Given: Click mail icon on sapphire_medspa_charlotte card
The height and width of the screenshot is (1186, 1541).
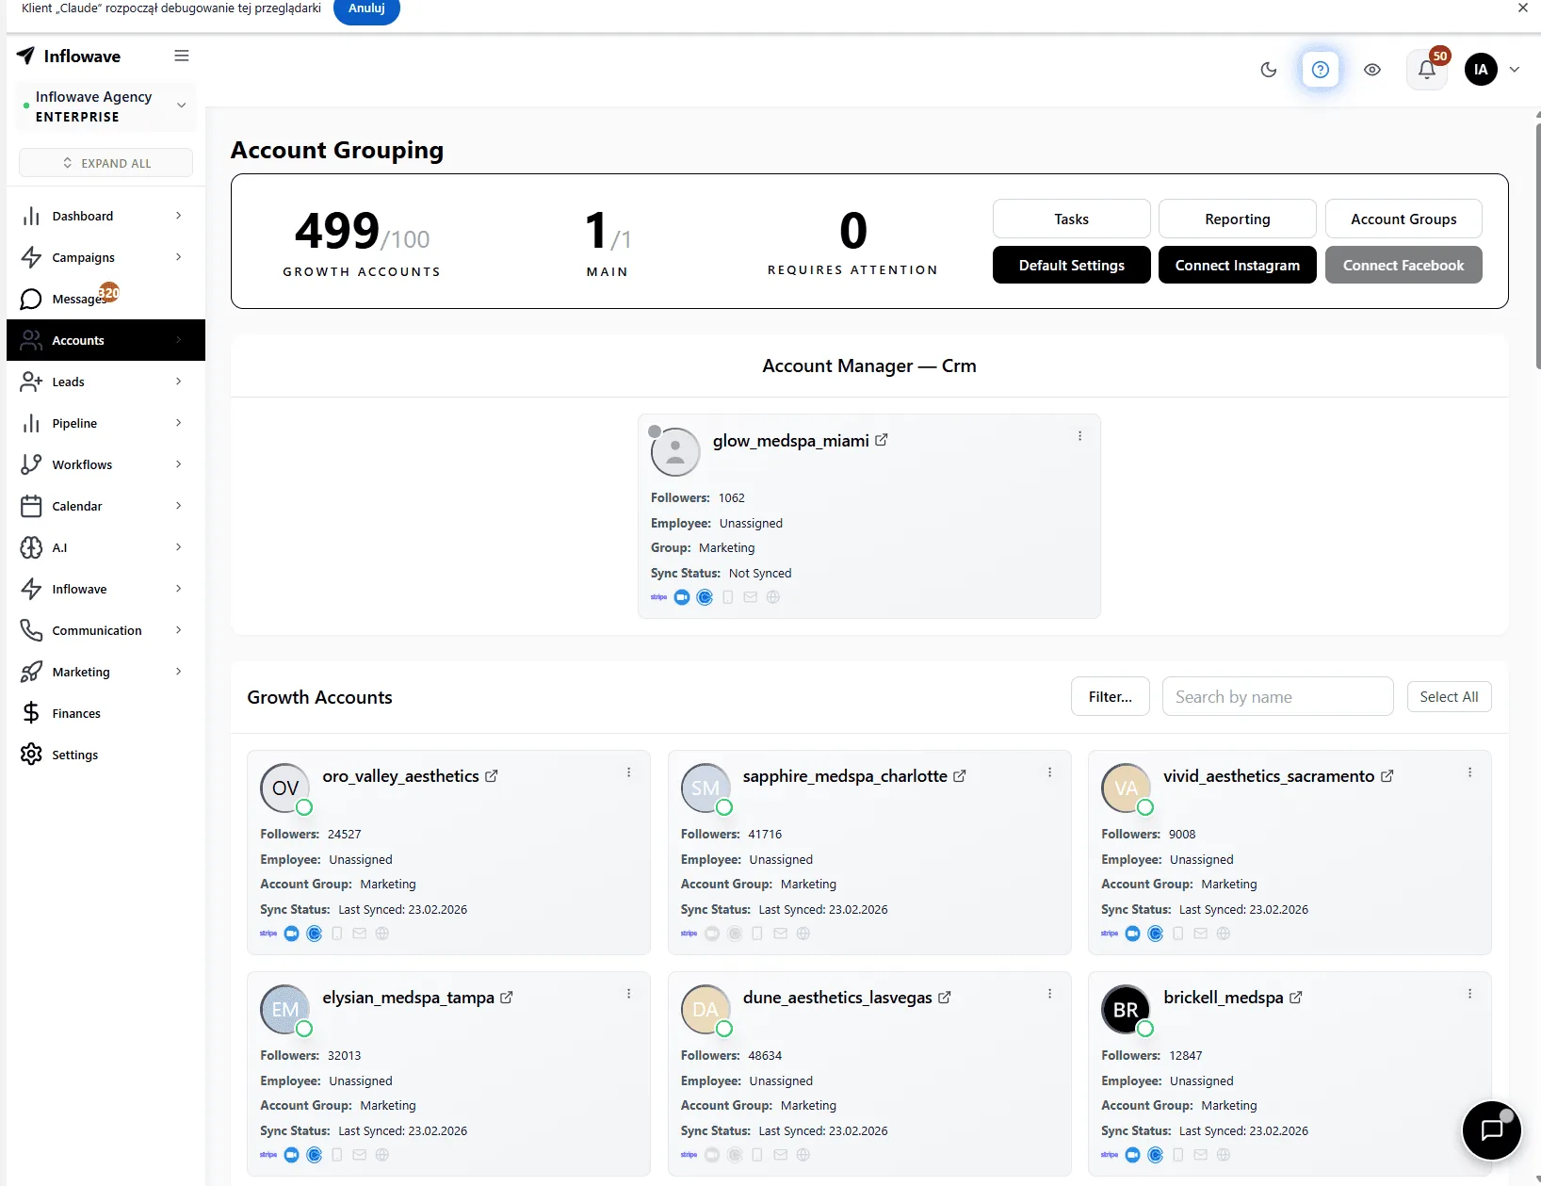Looking at the screenshot, I should coord(780,934).
